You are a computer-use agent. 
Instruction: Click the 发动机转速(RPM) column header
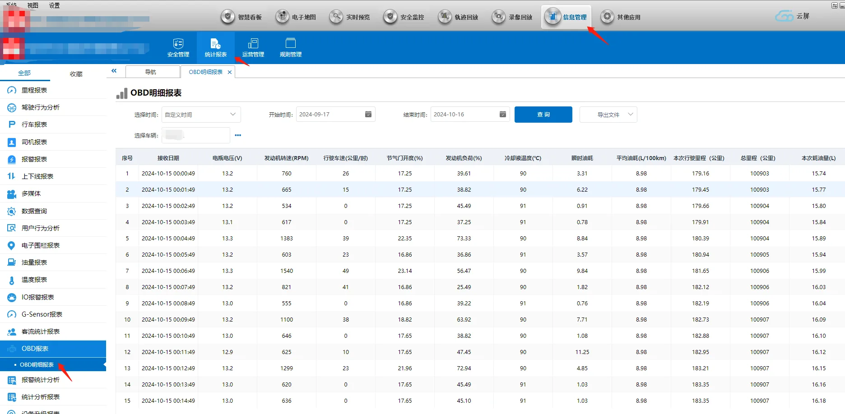287,158
